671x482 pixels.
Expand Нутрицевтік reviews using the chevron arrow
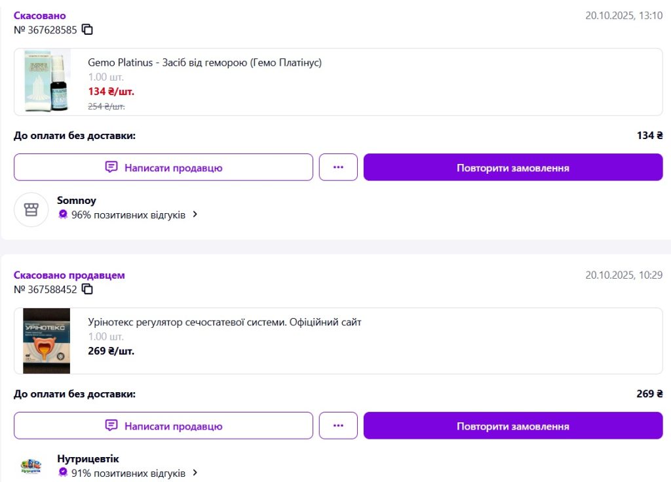(x=195, y=473)
